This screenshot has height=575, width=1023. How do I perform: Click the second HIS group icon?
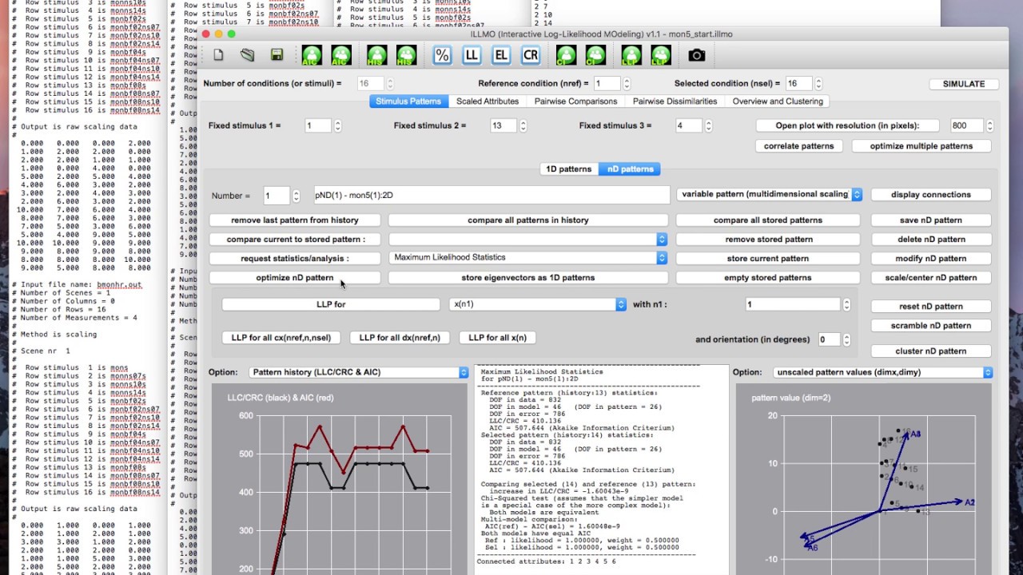406,55
